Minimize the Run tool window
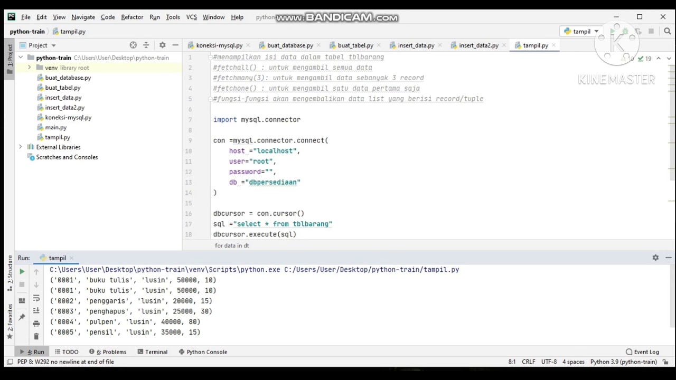 click(669, 258)
